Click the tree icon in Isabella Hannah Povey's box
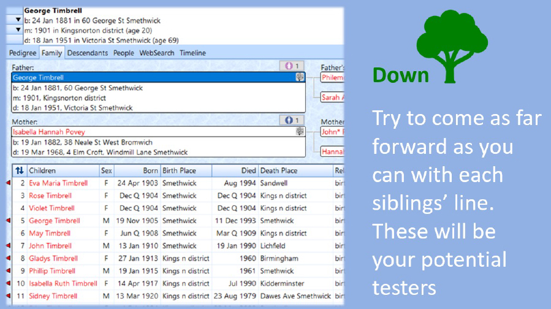551x309 pixels. click(300, 132)
